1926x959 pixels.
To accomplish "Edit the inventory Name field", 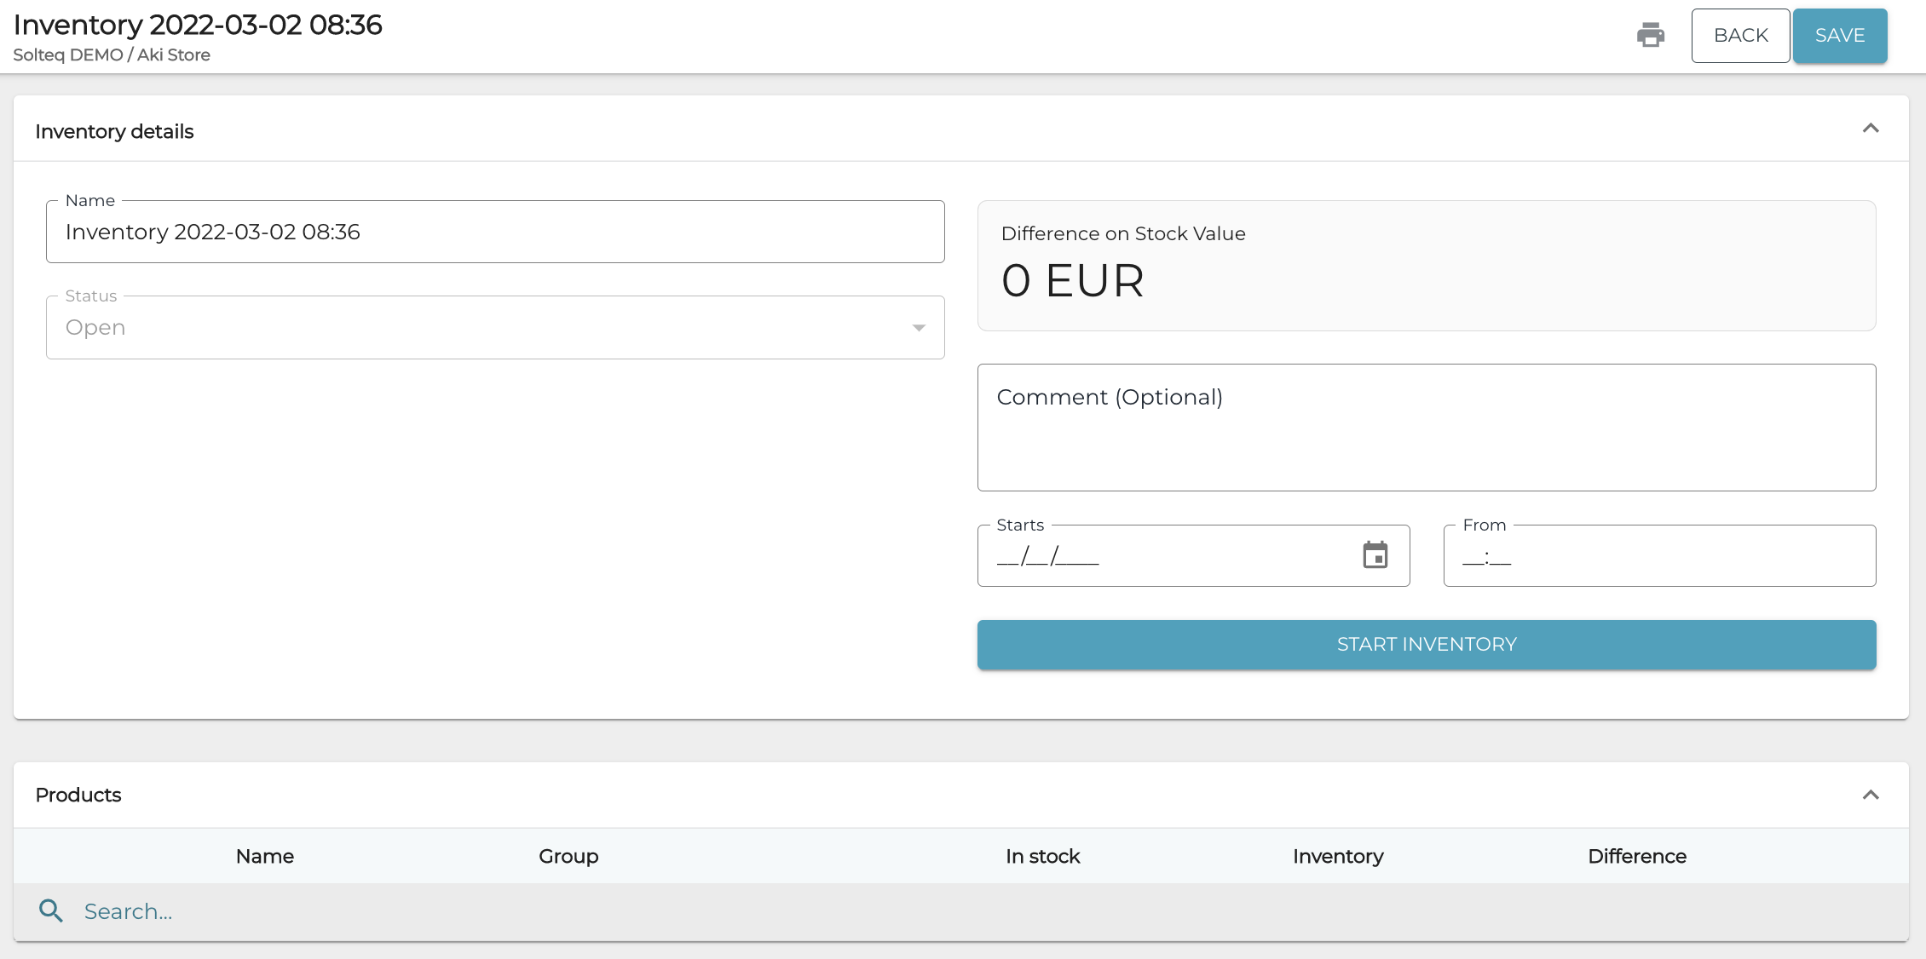I will (494, 233).
